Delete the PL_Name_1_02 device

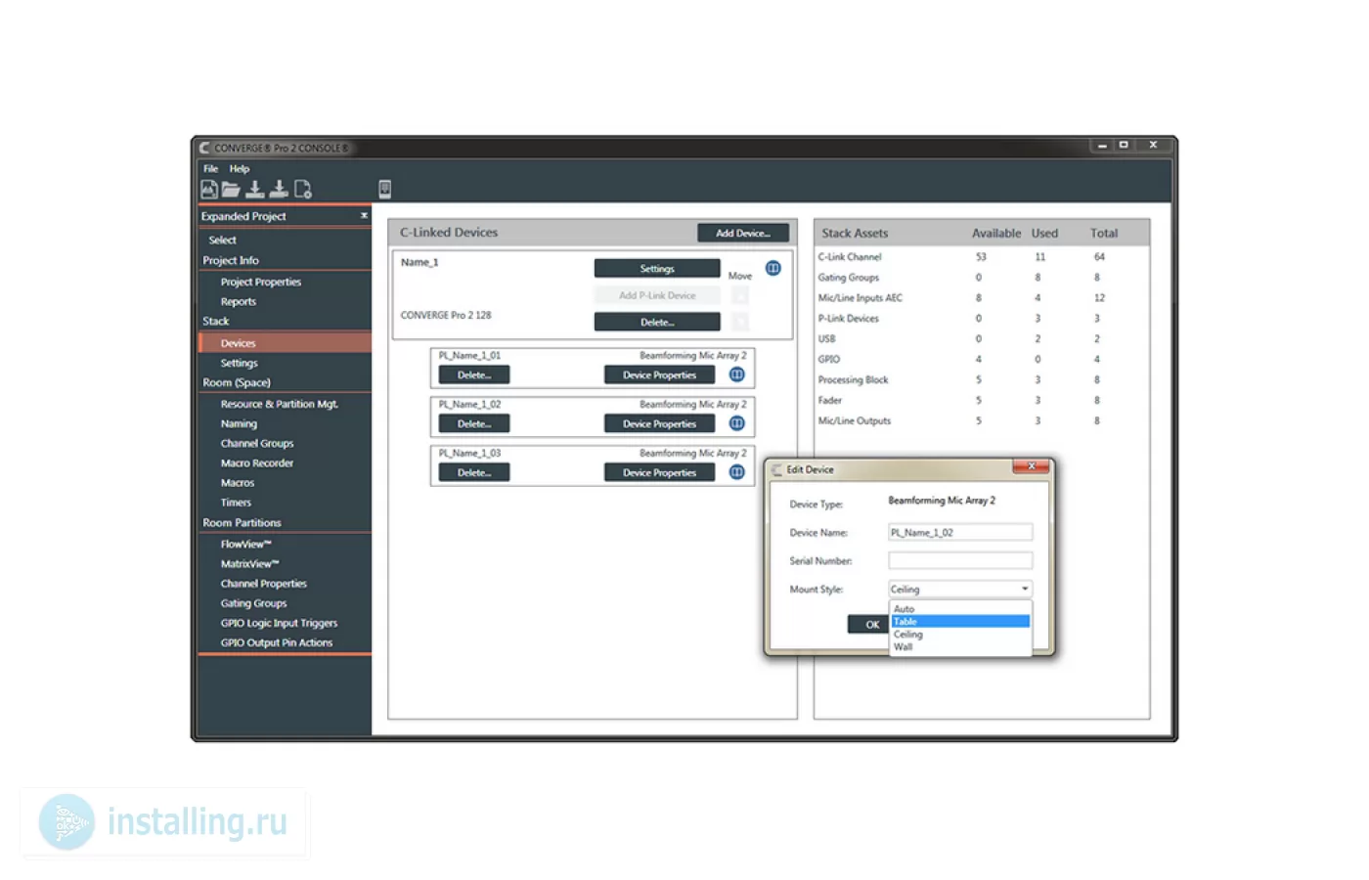(474, 423)
